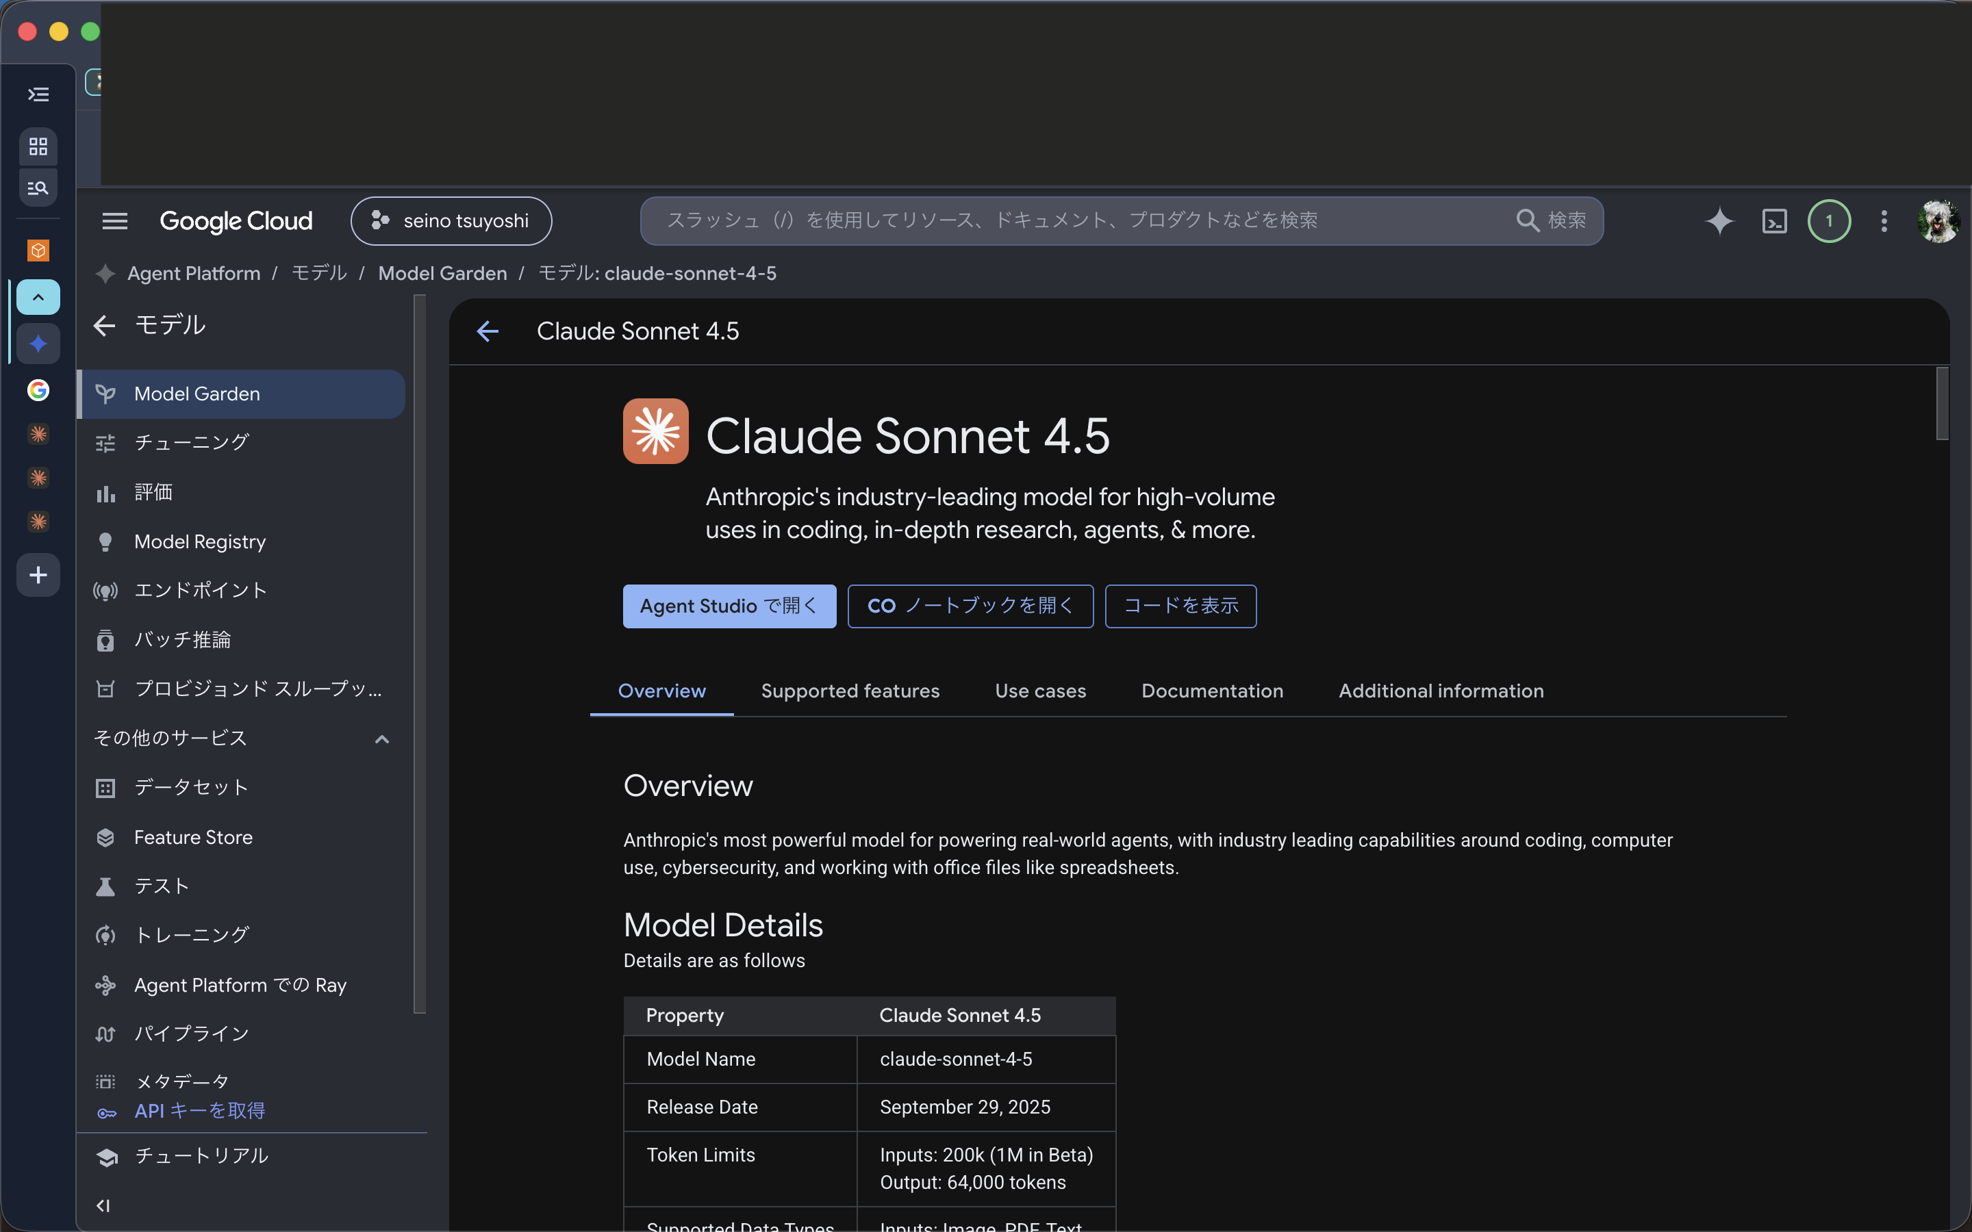This screenshot has height=1232, width=1972.
Task: Click the Claude Sonnet 4.5 model logo
Action: coord(656,431)
